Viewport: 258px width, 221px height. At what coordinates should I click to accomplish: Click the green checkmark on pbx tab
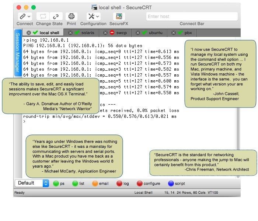[180, 32]
